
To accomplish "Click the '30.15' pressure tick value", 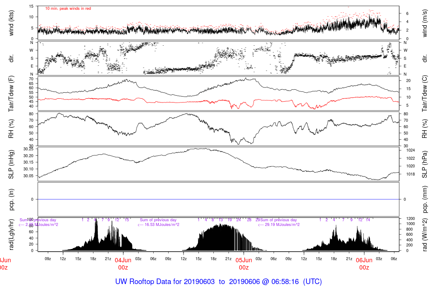I will pos(29,162).
